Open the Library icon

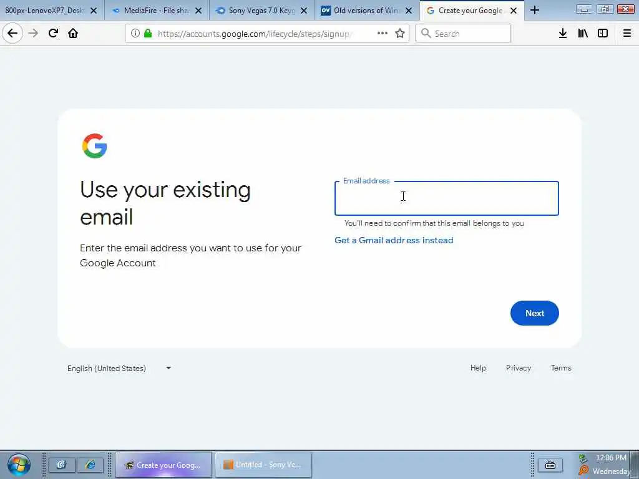pyautogui.click(x=583, y=34)
